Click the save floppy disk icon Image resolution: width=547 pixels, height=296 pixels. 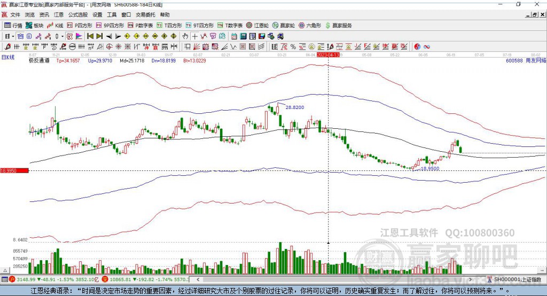click(262, 36)
